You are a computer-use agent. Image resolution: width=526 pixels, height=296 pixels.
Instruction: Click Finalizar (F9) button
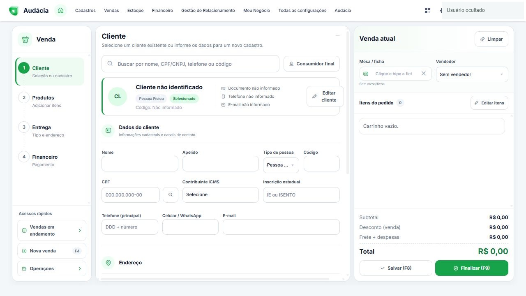tap(472, 268)
